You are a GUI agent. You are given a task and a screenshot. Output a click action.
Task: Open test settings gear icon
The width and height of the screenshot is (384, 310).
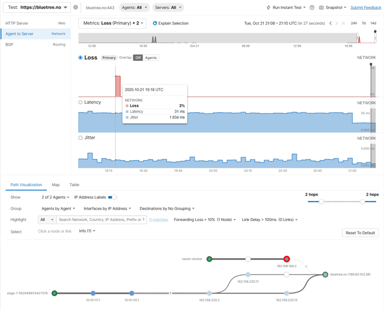tap(76, 8)
